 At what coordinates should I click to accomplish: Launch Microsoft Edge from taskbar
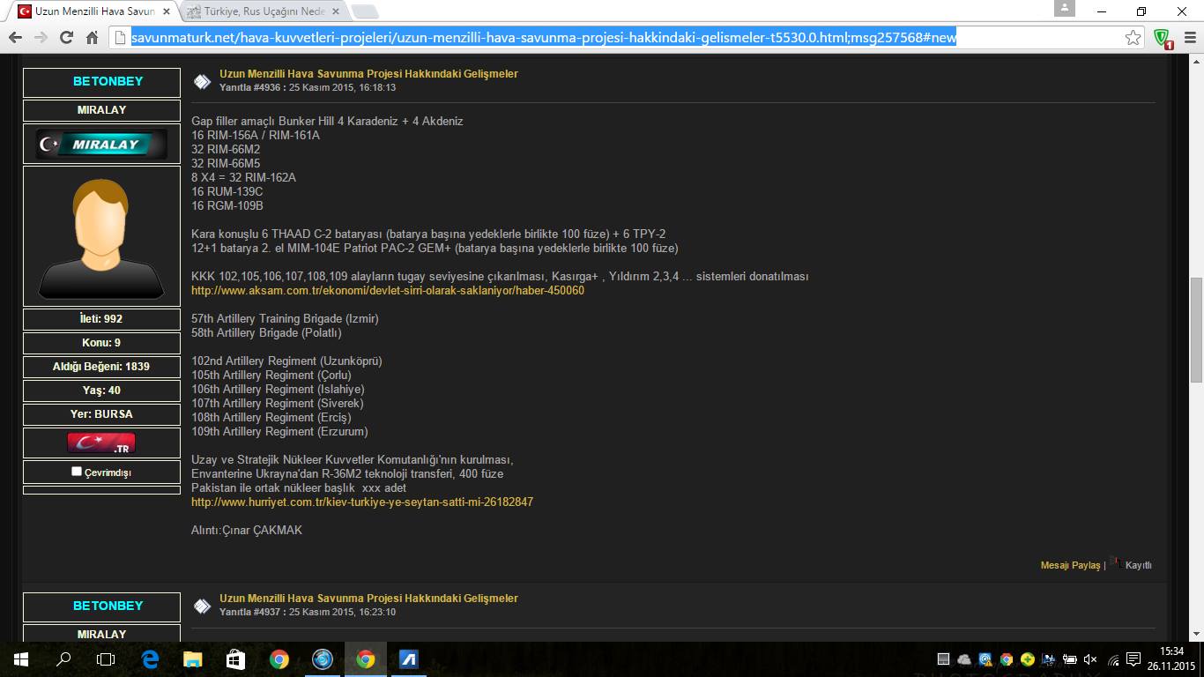click(150, 659)
